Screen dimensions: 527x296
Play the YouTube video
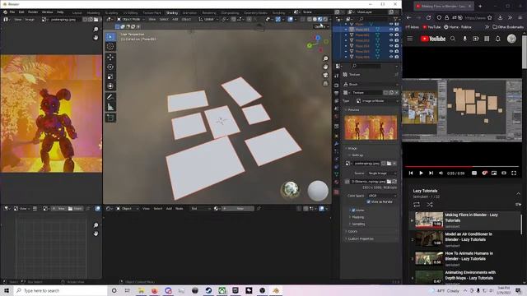click(x=421, y=173)
